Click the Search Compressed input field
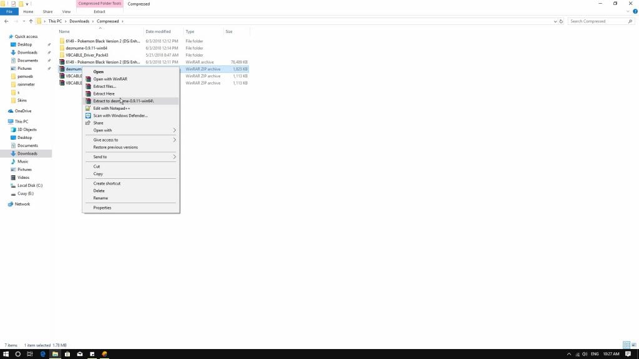The height and width of the screenshot is (359, 639). pyautogui.click(x=601, y=21)
